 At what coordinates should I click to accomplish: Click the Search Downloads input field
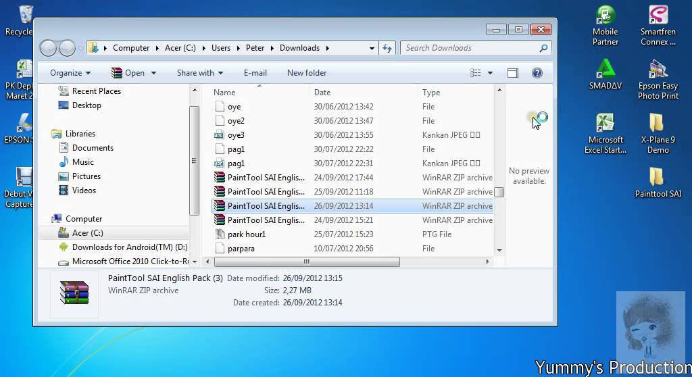(x=470, y=48)
